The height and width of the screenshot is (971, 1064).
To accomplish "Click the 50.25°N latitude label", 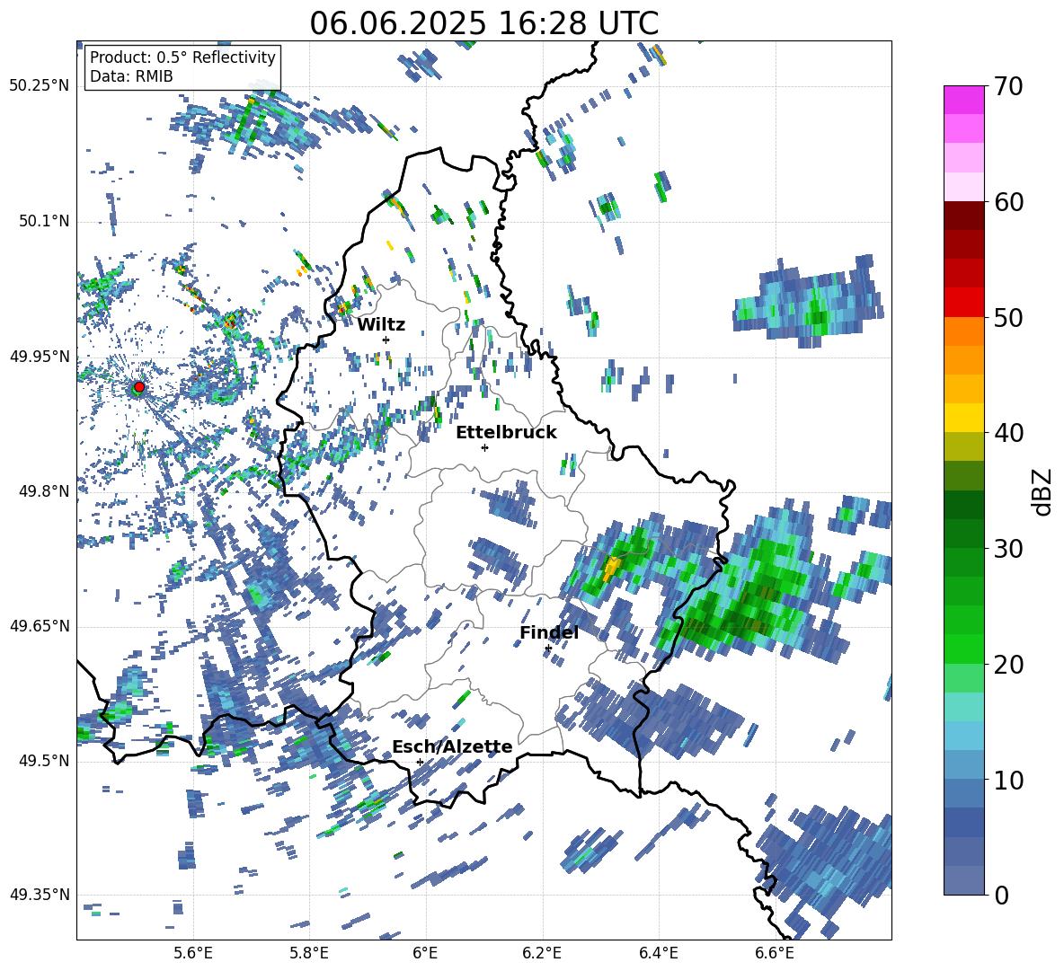I will point(40,86).
